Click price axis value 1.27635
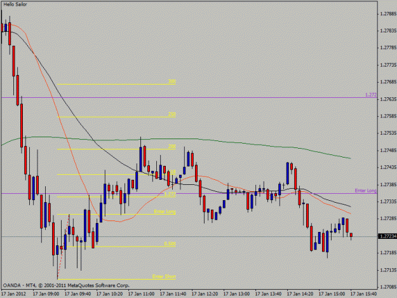This screenshot has height=298, width=397. [388, 99]
